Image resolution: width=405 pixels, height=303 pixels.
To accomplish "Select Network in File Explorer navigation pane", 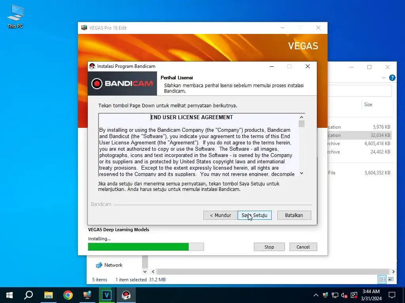I will pyautogui.click(x=113, y=265).
